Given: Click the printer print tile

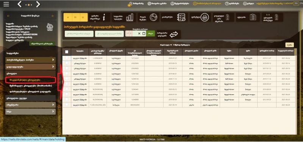Looking at the screenshot, I should pos(200,17).
